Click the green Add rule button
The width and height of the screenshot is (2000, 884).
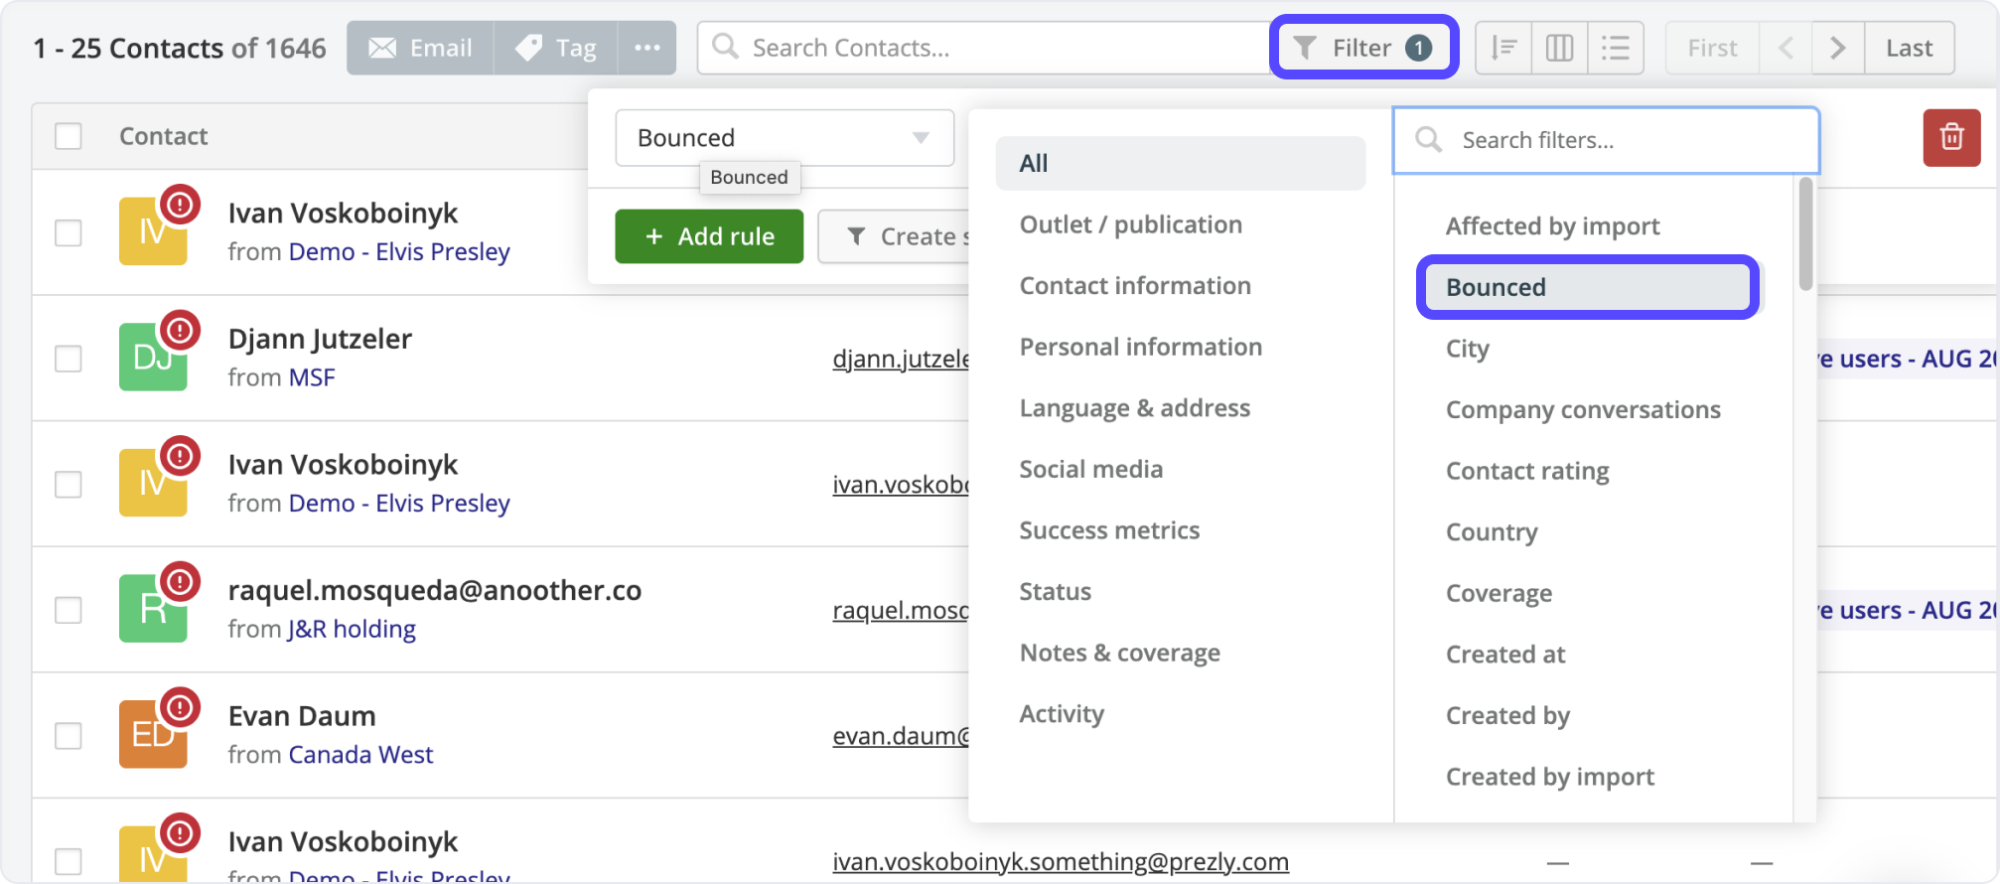coord(709,236)
